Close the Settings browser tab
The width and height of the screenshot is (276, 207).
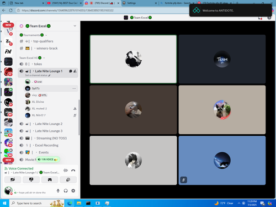click(x=156, y=3)
